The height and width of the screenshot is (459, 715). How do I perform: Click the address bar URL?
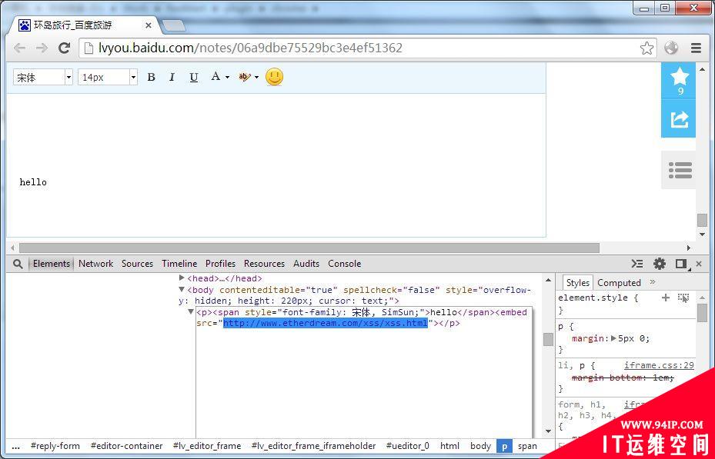(250, 48)
